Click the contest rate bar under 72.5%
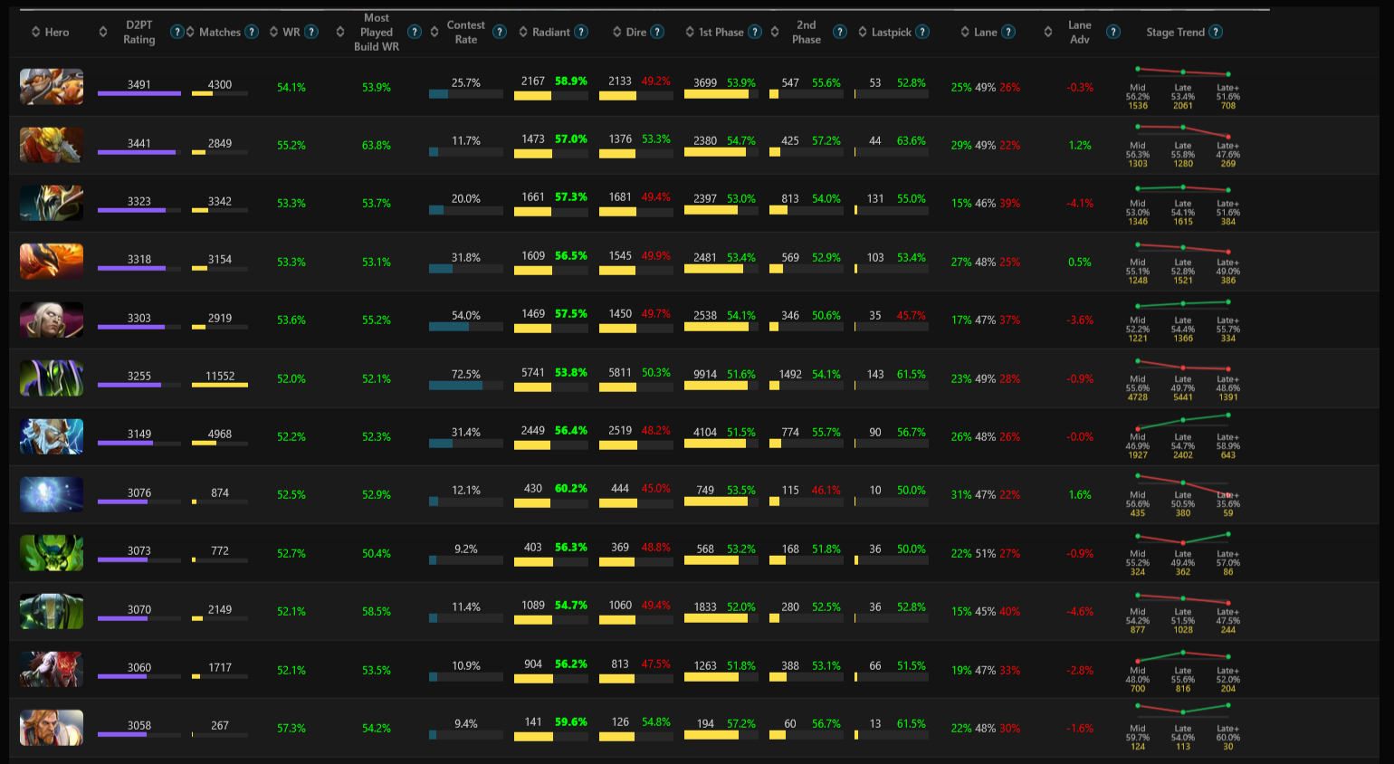This screenshot has width=1394, height=764. pos(466,386)
